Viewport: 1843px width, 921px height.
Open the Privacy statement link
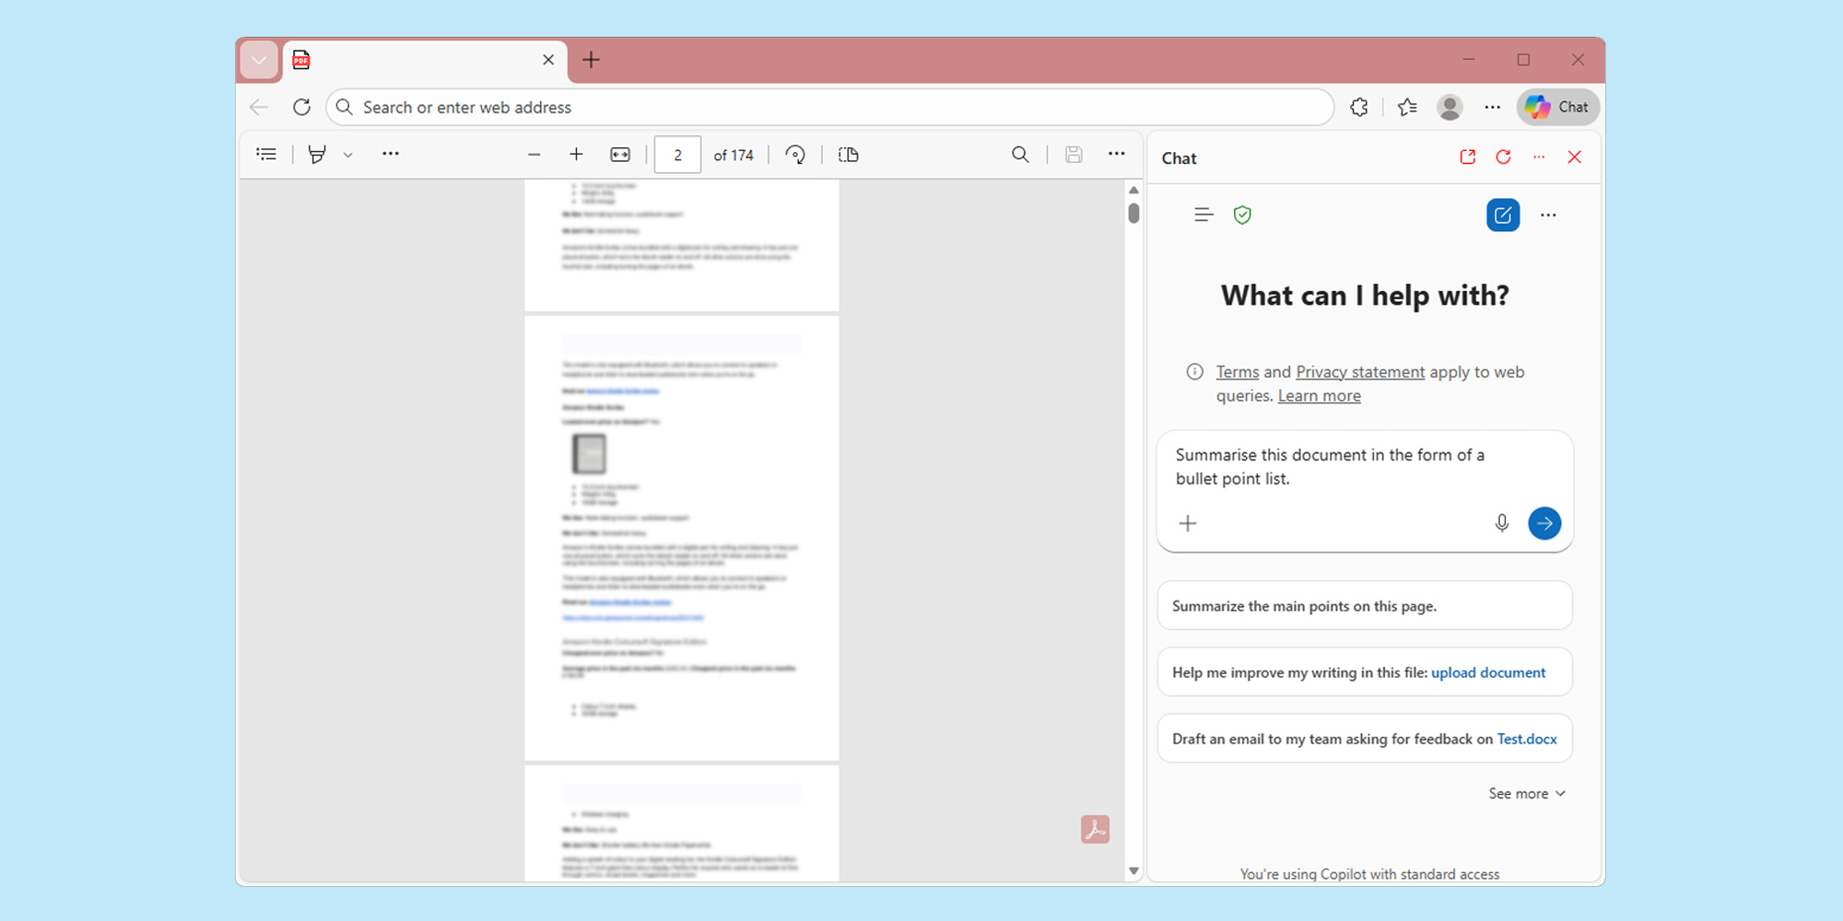(x=1359, y=372)
